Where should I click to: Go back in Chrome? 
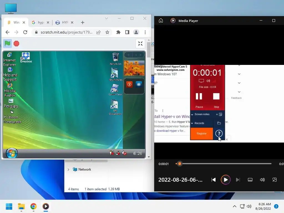7,32
